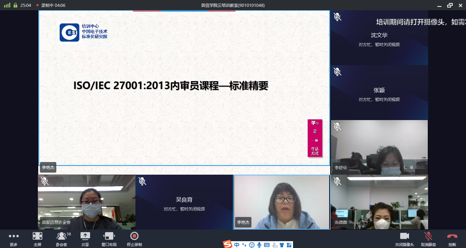Select 吴良育's participant tile
The image size is (466, 248).
(184, 202)
